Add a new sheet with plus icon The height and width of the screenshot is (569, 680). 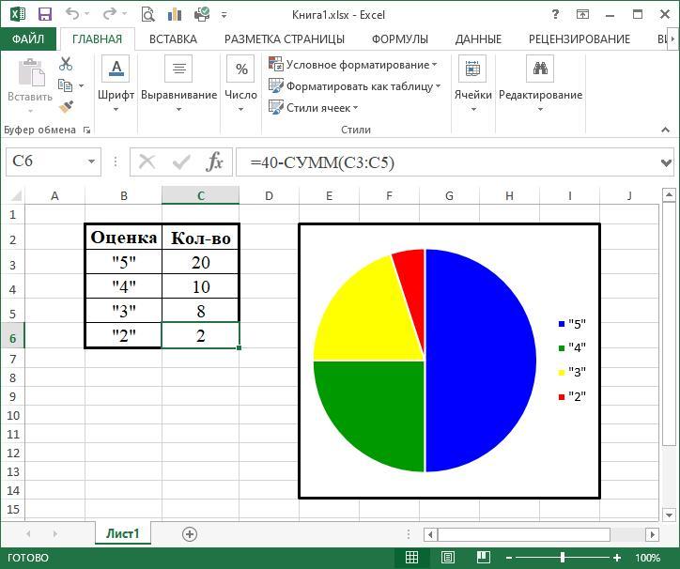[190, 533]
